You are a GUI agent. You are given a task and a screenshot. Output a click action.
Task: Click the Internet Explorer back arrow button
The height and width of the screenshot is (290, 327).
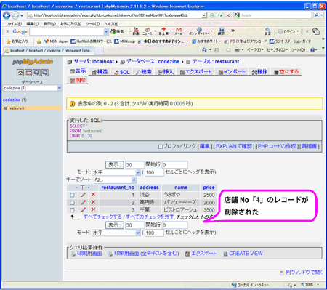(x=7, y=15)
